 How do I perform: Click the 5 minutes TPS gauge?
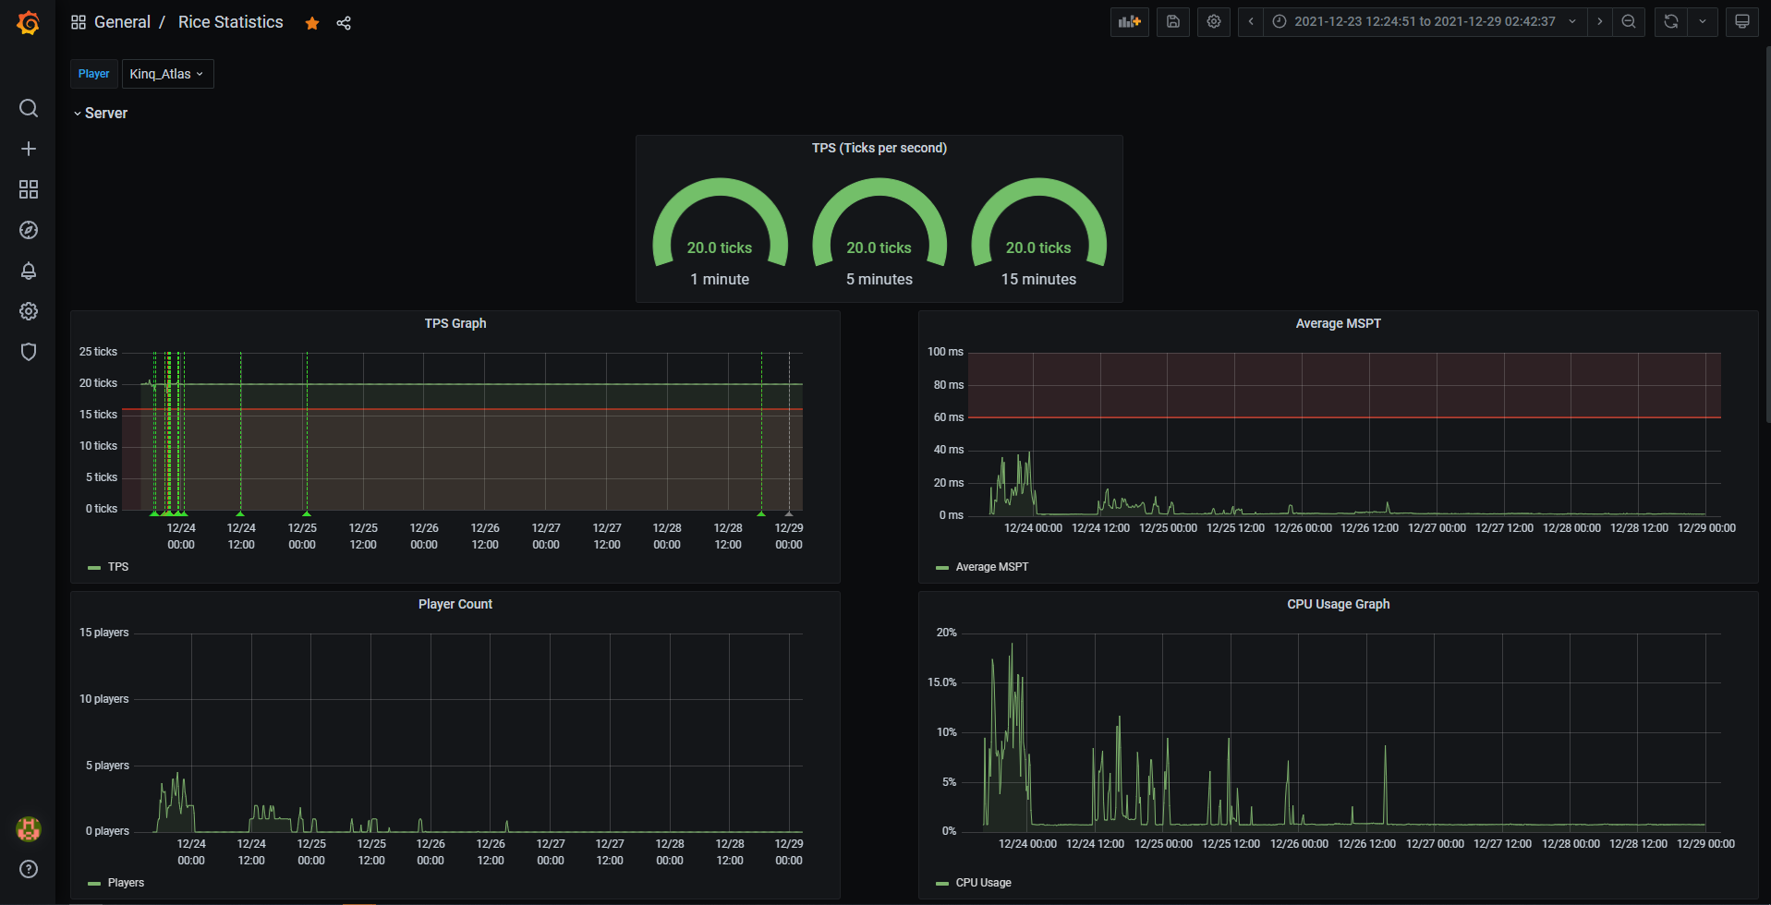[879, 231]
